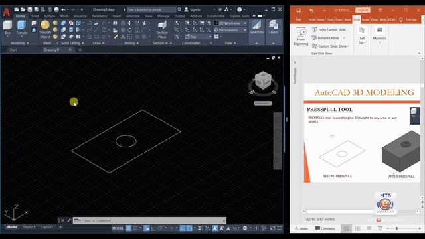Start slideshow From Beginning

(x=301, y=37)
